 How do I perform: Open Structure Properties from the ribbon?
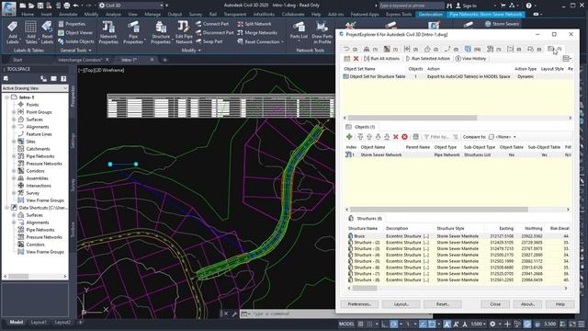[x=161, y=33]
